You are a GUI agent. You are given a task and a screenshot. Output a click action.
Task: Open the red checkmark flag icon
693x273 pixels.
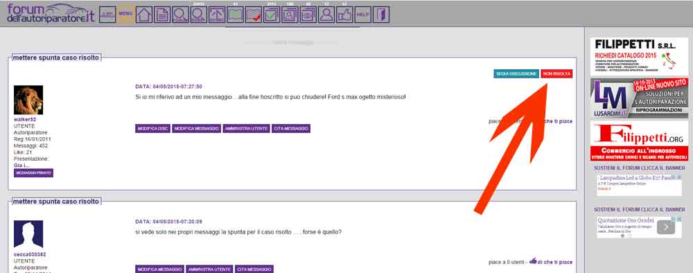[x=253, y=15]
